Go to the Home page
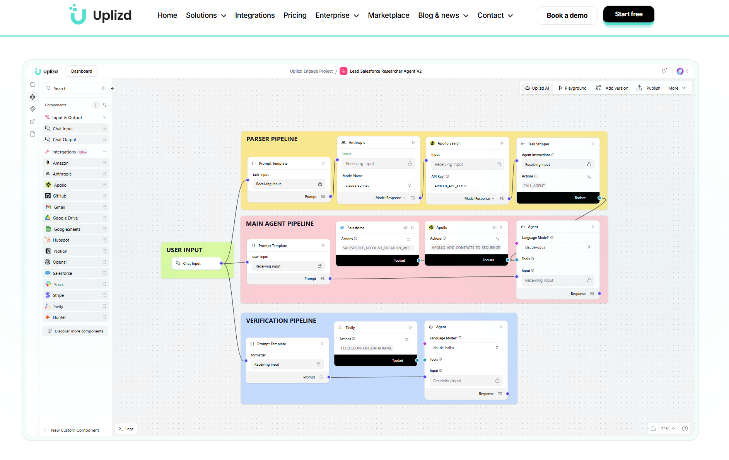Screen dimensions: 729x460 167,15
